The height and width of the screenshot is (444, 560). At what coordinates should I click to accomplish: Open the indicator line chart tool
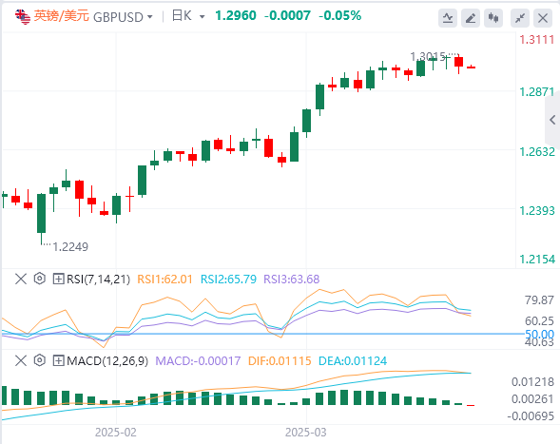click(x=448, y=17)
